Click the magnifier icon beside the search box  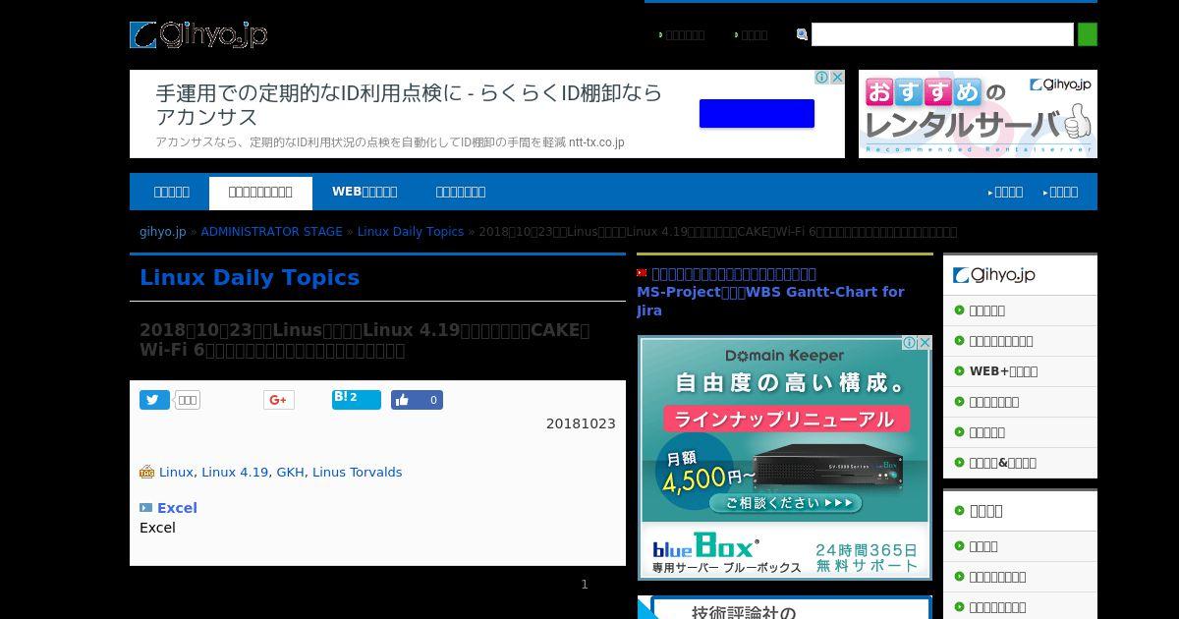tap(802, 34)
